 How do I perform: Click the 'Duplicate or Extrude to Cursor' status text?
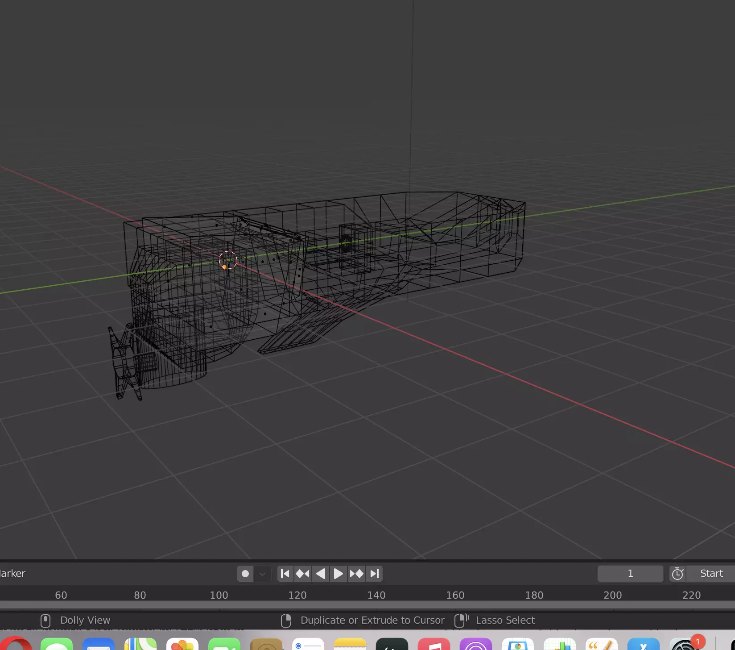372,620
